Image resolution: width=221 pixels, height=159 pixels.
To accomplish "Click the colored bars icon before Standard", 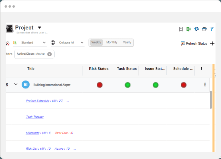I will pyautogui.click(x=15, y=42).
